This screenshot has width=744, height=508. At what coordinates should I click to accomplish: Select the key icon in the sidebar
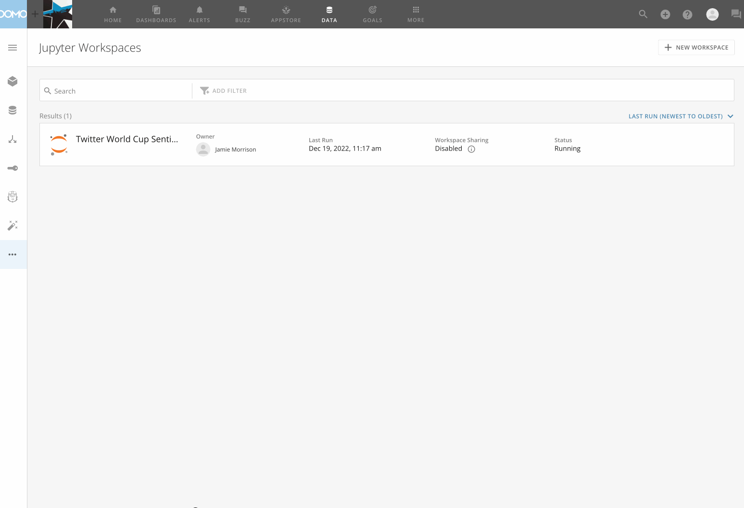(x=13, y=168)
